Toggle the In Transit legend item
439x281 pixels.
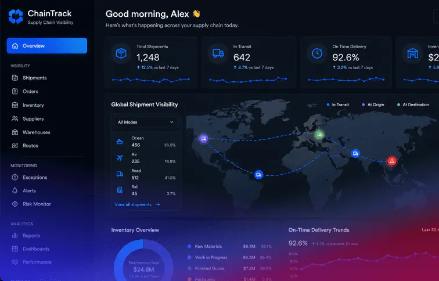pos(337,105)
